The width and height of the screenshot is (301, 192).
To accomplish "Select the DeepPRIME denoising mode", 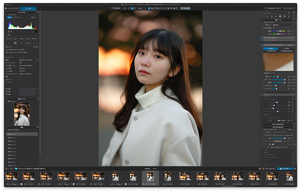I will click(271, 51).
